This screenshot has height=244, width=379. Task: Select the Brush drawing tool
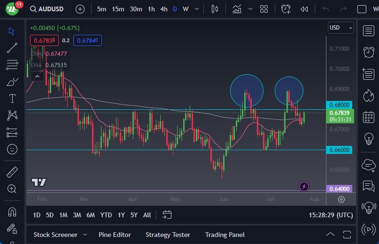click(x=12, y=82)
